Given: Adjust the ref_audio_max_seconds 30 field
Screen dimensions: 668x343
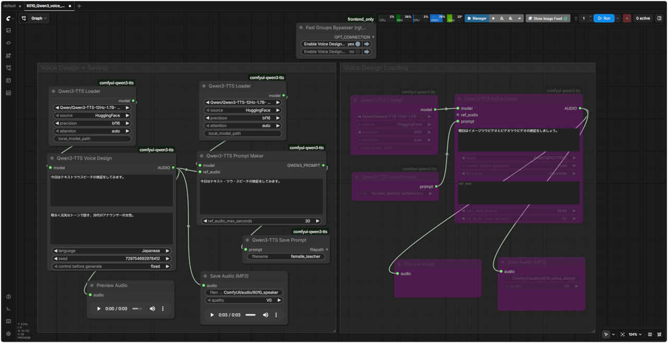Looking at the screenshot, I should [x=261, y=221].
